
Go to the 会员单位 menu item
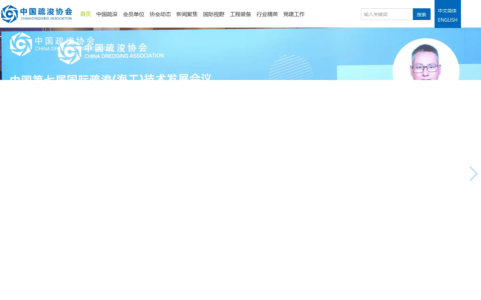134,14
